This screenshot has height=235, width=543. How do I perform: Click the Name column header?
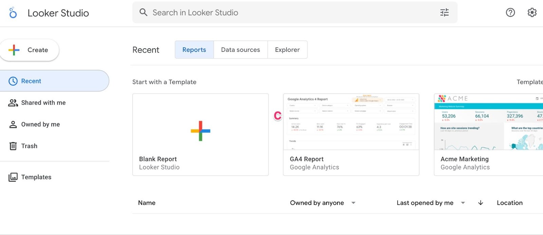click(x=147, y=203)
